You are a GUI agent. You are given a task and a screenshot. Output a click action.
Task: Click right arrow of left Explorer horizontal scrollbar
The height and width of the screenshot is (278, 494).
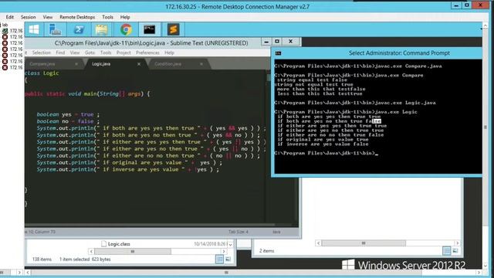[224, 252]
